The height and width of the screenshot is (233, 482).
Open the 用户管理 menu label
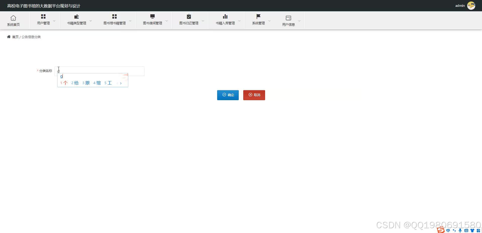tap(43, 23)
